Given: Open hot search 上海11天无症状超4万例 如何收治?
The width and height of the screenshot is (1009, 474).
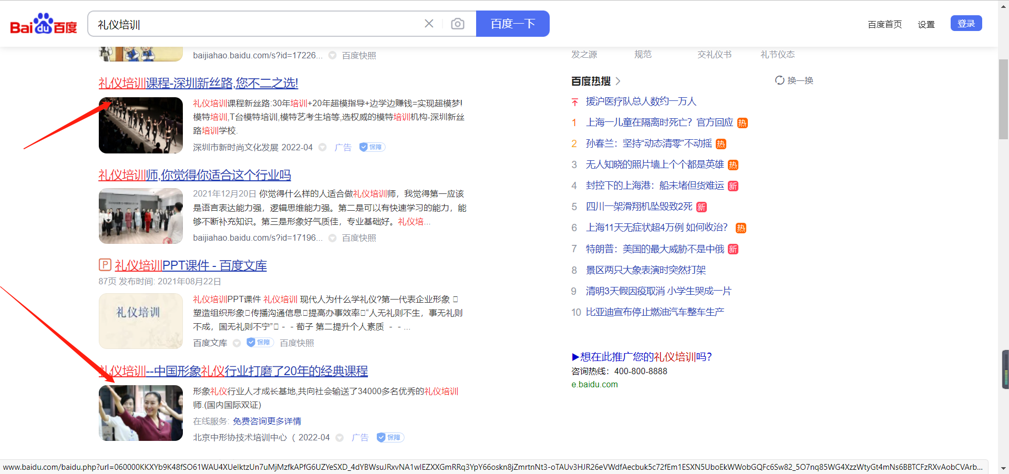Looking at the screenshot, I should click(657, 228).
